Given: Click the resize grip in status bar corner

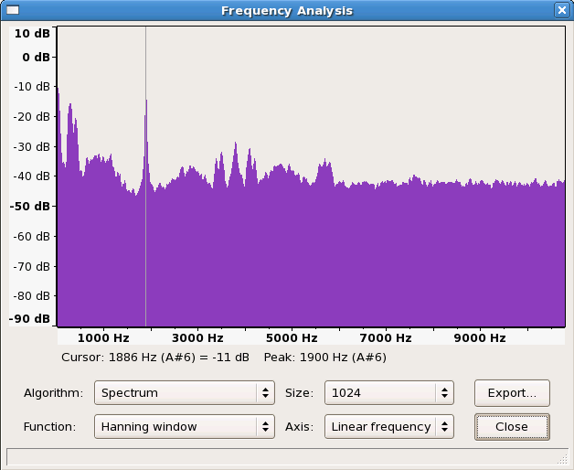Looking at the screenshot, I should [563, 460].
